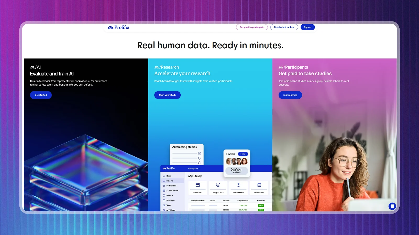Viewport: 419px width, 235px height.
Task: Click the Prolific logo in the dashboard header
Action: [169, 168]
